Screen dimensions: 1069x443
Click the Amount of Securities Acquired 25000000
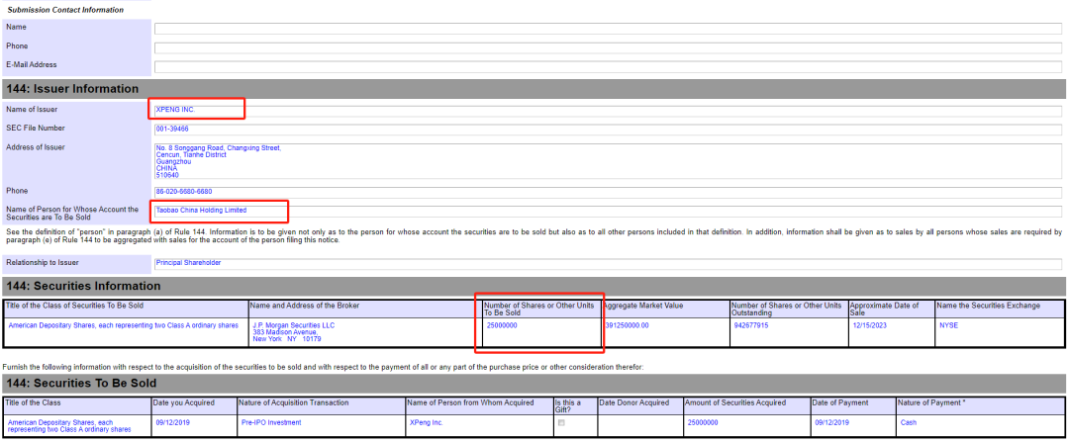click(702, 422)
